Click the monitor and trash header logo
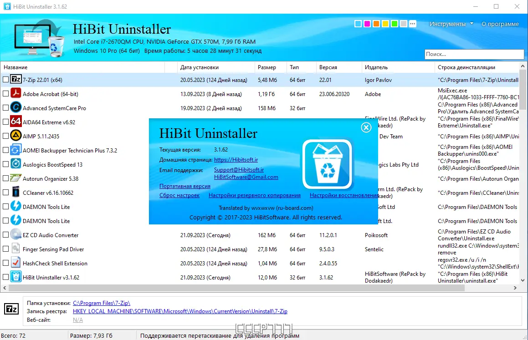The width and height of the screenshot is (528, 340). (39, 39)
